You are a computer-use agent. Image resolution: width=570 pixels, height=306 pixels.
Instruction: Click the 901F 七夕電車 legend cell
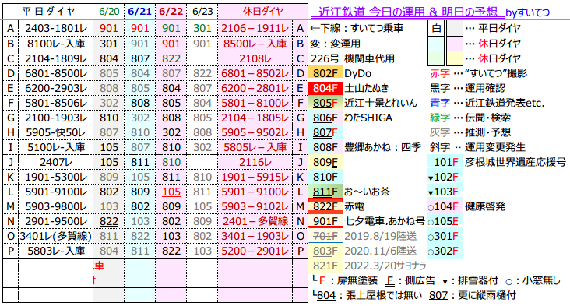(x=325, y=221)
